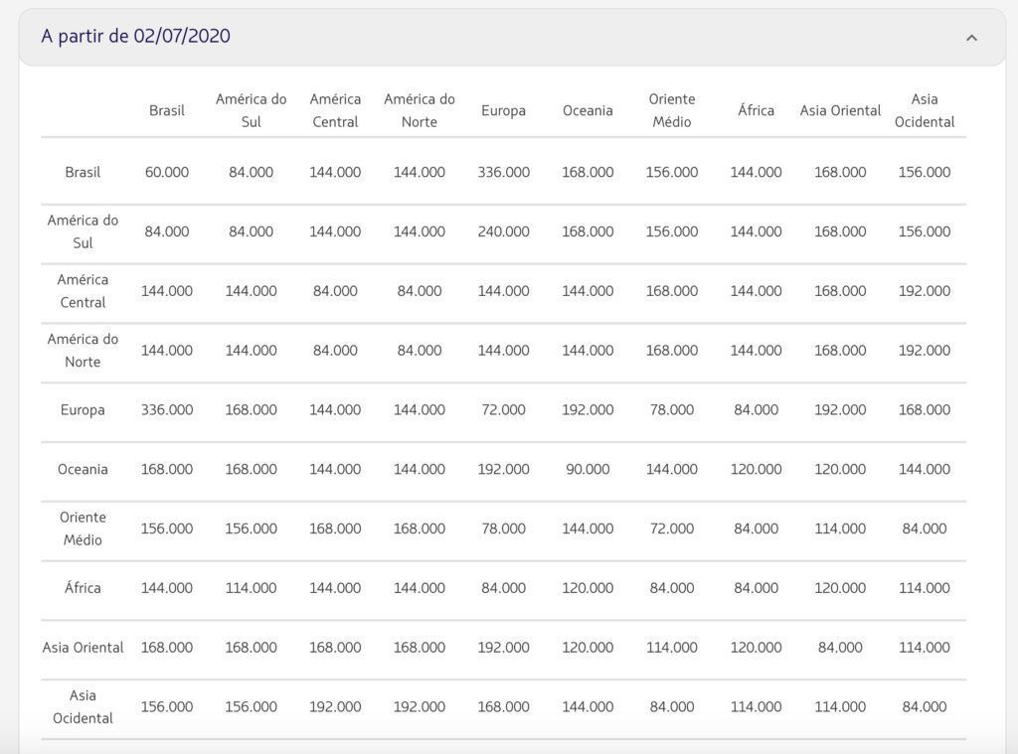Click 336.000 in Brasil row Europa column

coord(503,172)
